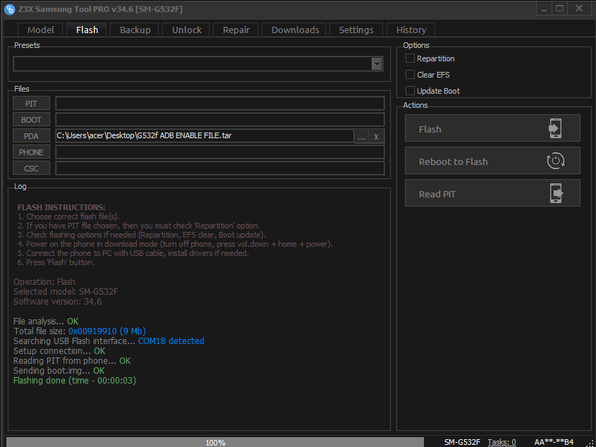This screenshot has width=596, height=447.
Task: Switch to the Downloads tab
Action: [295, 30]
